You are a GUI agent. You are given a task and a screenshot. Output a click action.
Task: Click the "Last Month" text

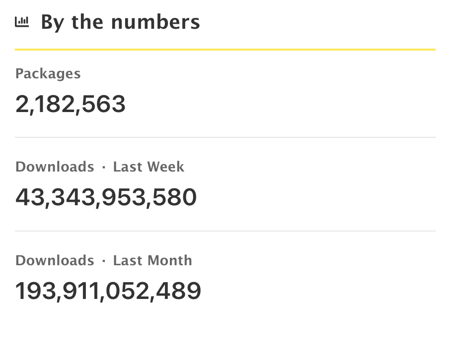[152, 260]
